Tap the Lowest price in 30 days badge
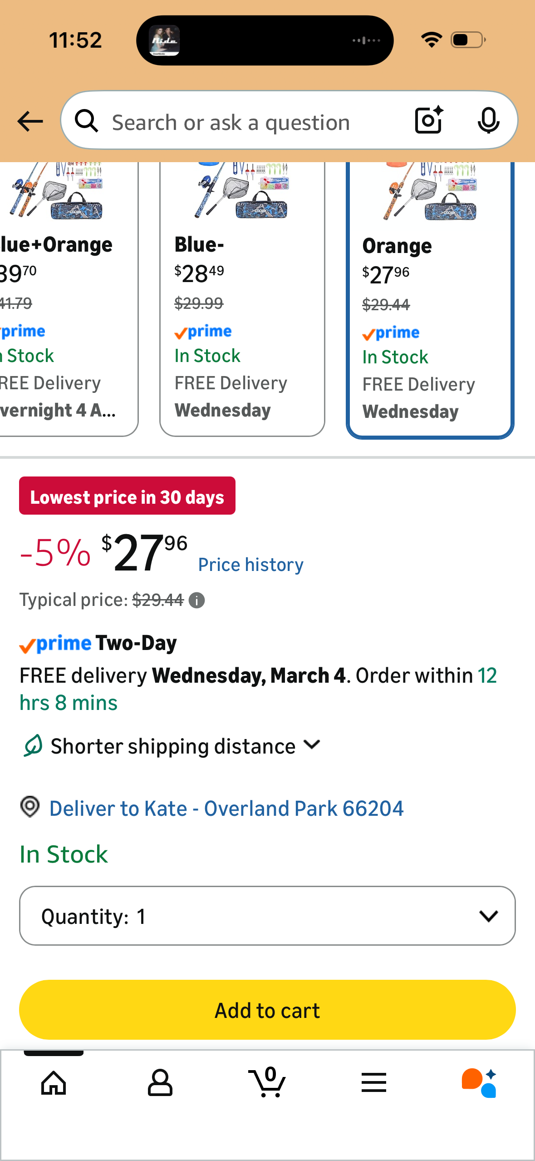535x1161 pixels. pos(127,496)
